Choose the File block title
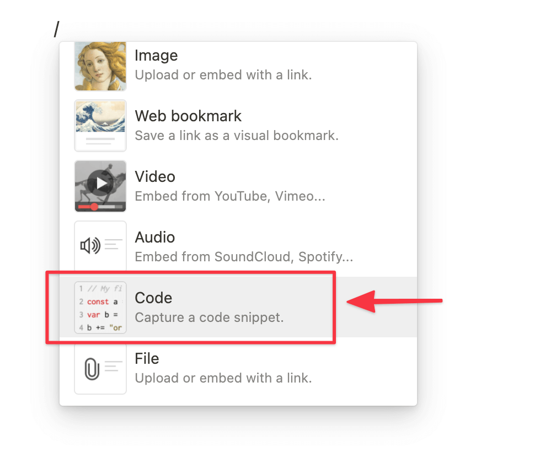556x452 pixels. pyautogui.click(x=147, y=358)
